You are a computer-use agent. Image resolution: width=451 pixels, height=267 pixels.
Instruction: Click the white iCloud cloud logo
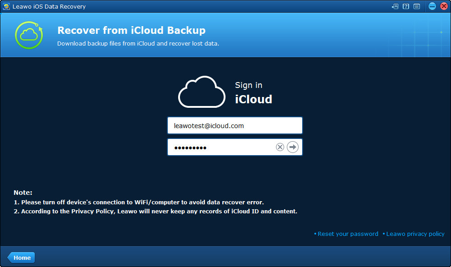pyautogui.click(x=202, y=92)
